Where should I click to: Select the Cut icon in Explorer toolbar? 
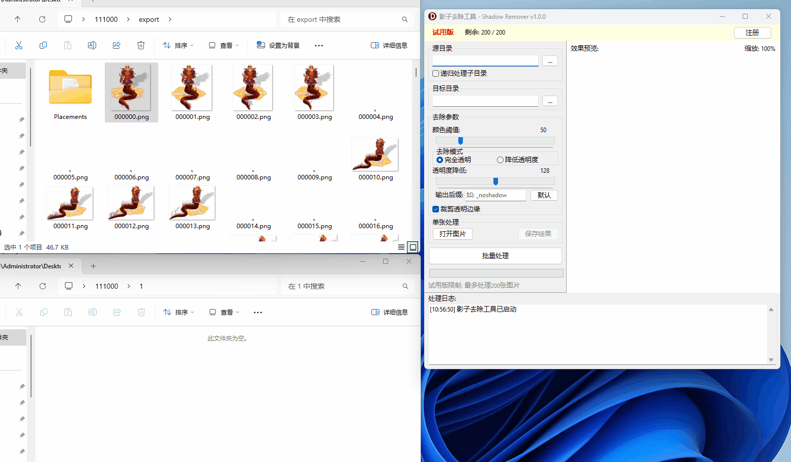(19, 45)
